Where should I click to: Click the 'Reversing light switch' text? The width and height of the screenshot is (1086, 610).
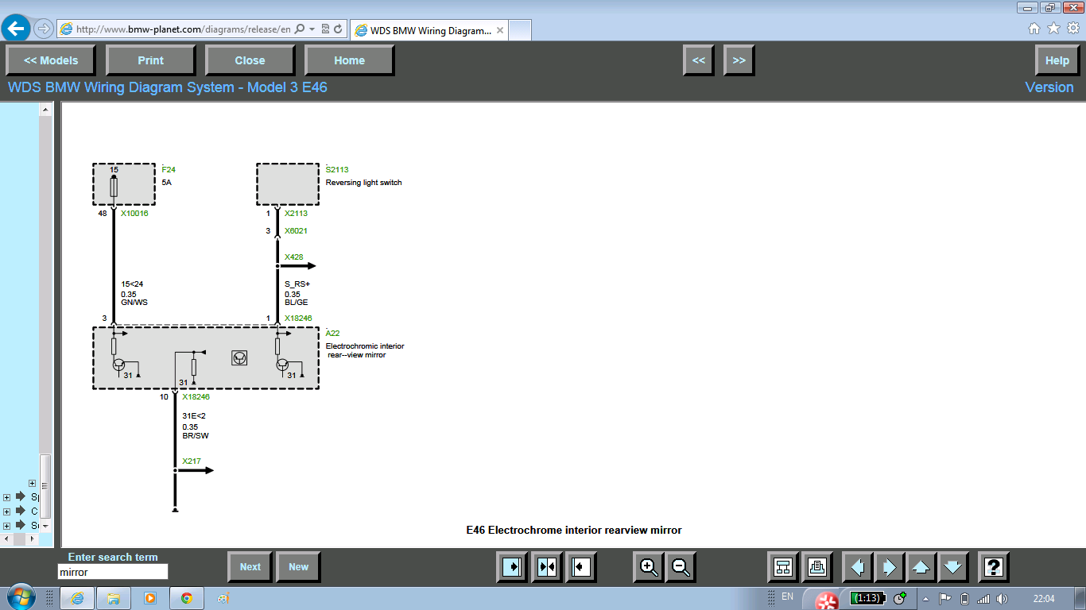coord(363,183)
